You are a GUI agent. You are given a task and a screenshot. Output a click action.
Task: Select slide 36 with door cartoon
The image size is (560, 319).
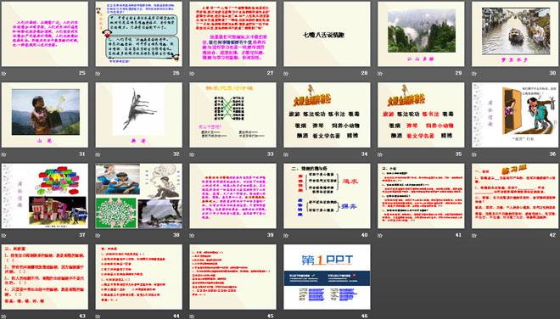[x=515, y=115]
